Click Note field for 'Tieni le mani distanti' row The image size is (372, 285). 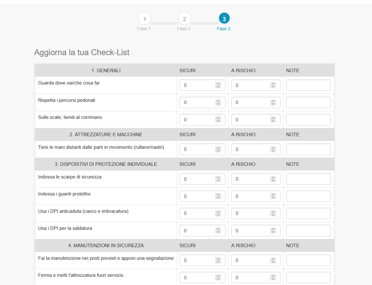pos(308,149)
